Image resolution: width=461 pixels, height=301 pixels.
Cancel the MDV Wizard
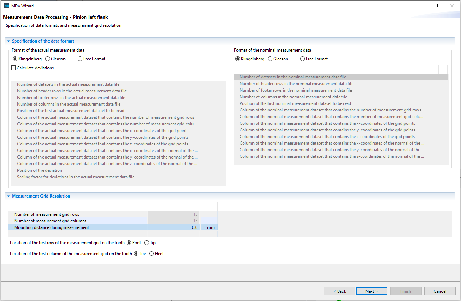[440, 291]
